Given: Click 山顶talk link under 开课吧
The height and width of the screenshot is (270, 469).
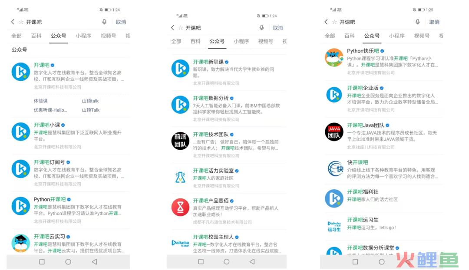Looking at the screenshot, I should pyautogui.click(x=90, y=101).
